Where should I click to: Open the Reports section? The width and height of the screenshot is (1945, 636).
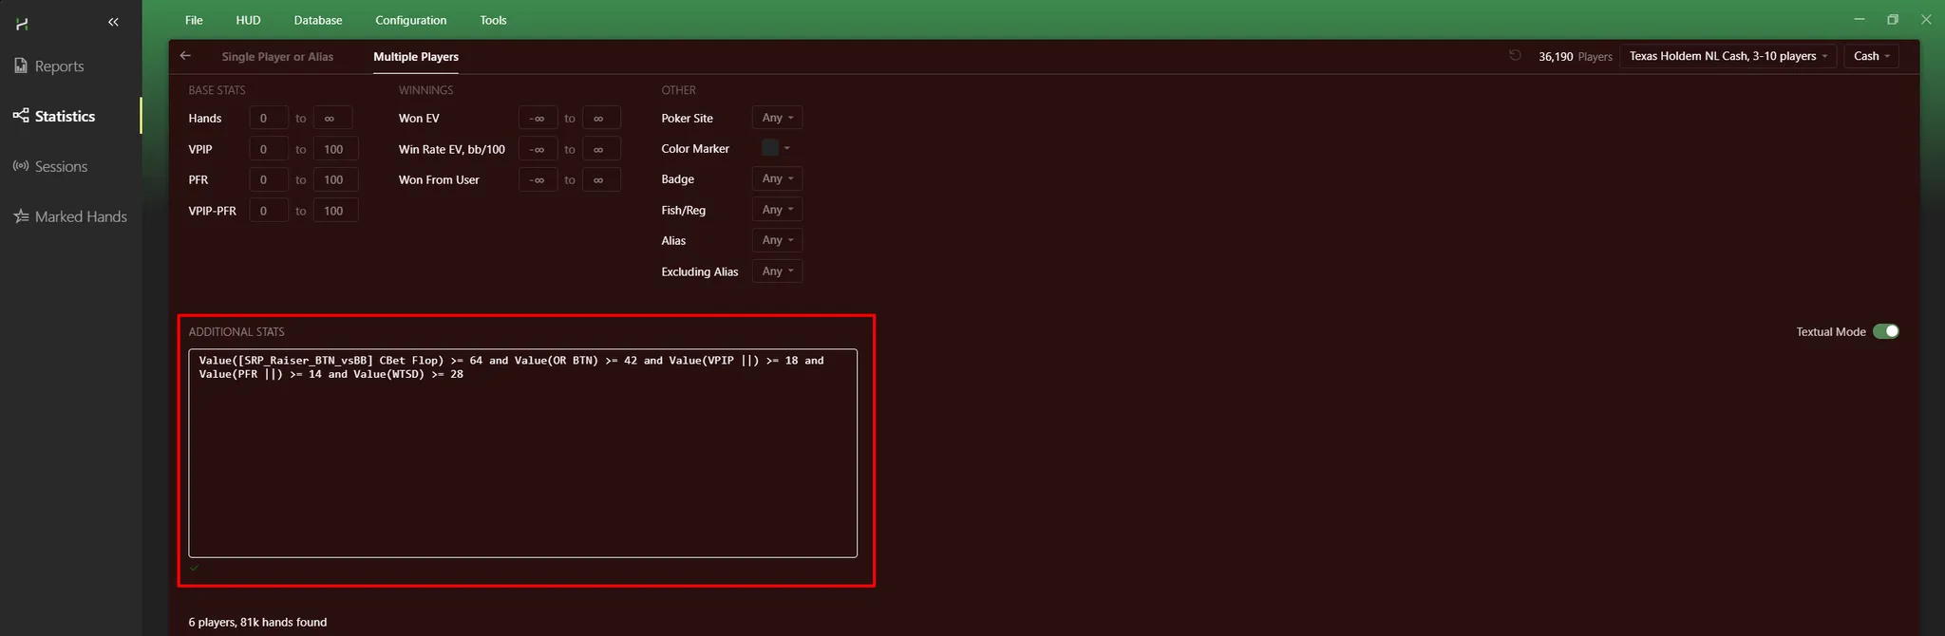pyautogui.click(x=49, y=66)
